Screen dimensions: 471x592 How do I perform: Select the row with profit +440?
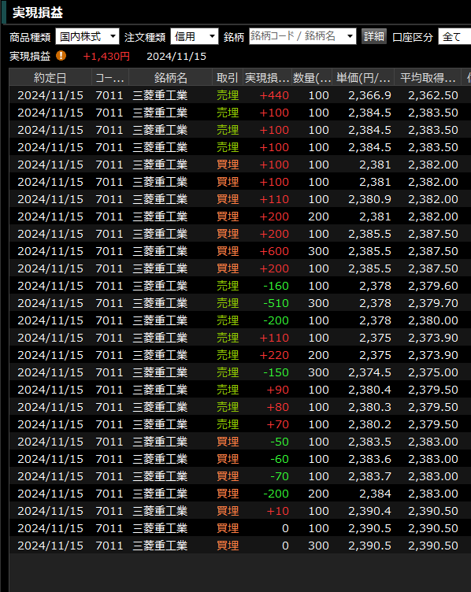click(240, 95)
